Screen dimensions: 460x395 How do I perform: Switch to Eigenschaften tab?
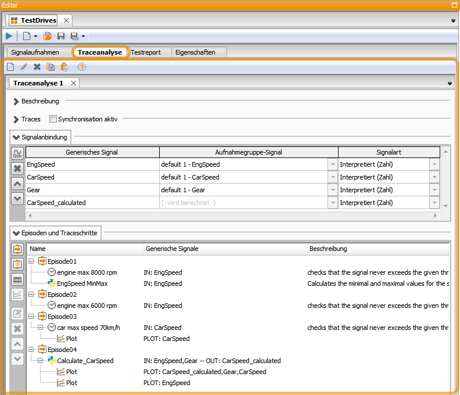tap(195, 52)
